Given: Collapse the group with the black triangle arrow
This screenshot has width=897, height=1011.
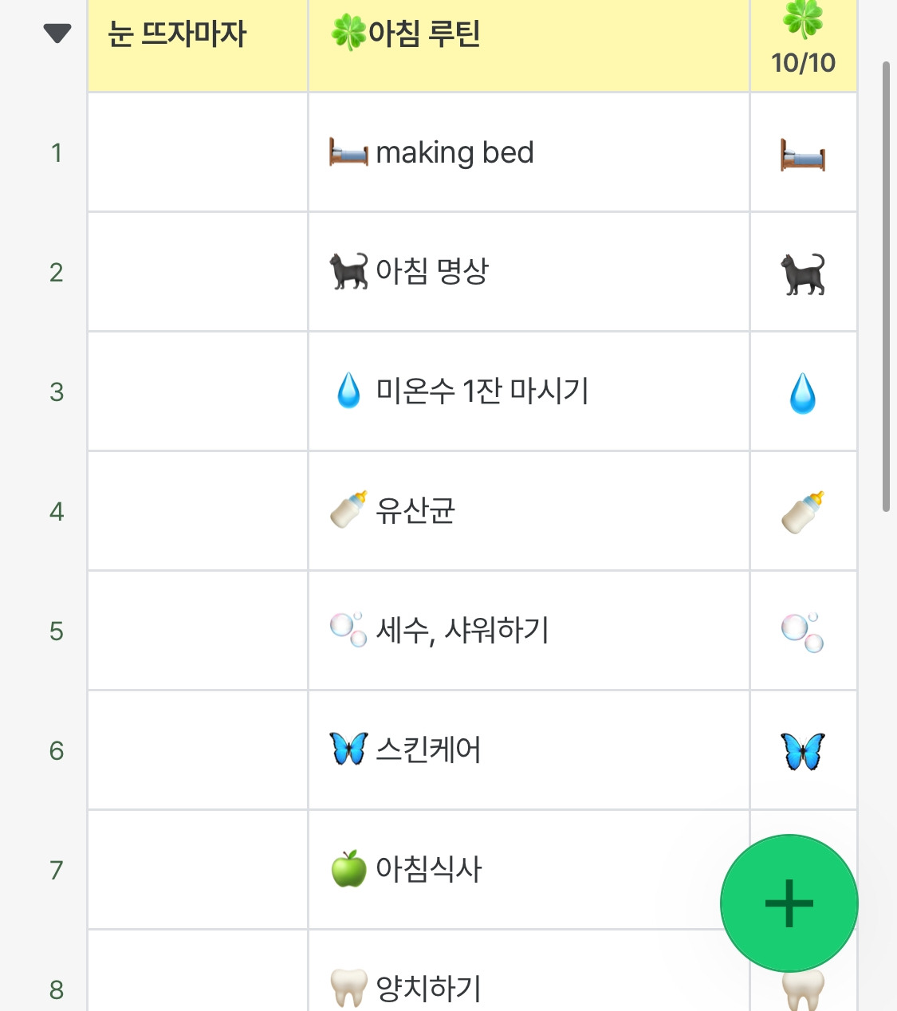Looking at the screenshot, I should (x=57, y=33).
